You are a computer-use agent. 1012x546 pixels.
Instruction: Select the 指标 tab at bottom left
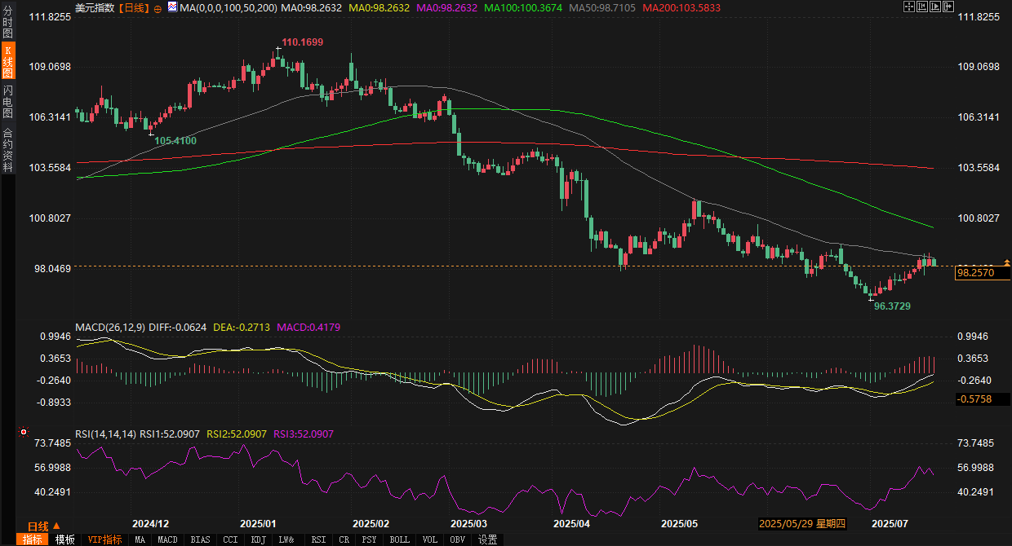[33, 539]
